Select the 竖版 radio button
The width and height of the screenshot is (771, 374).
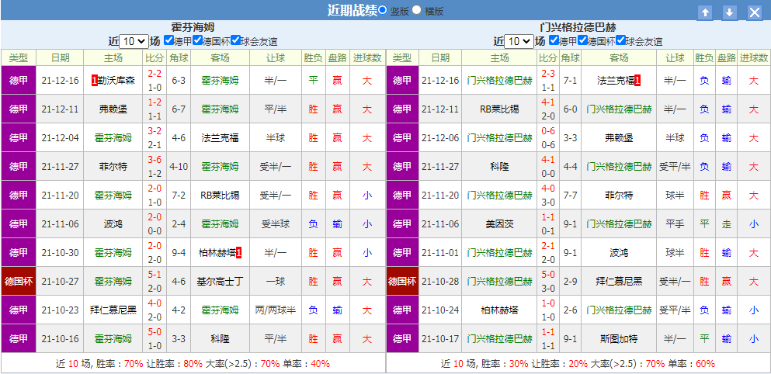pos(383,10)
